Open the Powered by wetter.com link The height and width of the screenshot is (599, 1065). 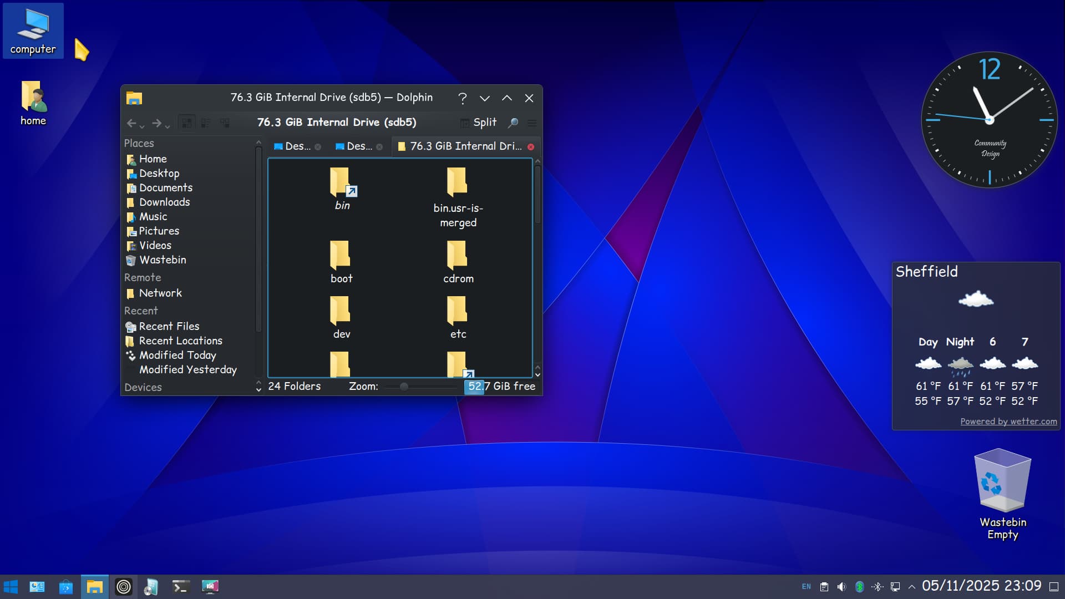tap(1008, 422)
